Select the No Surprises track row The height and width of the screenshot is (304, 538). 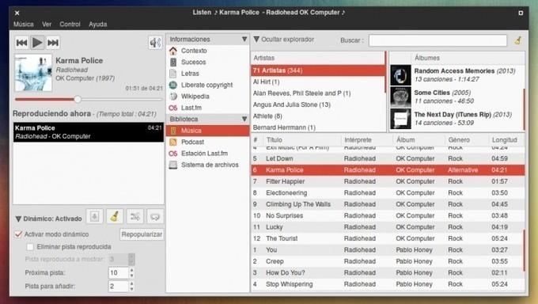(x=388, y=215)
